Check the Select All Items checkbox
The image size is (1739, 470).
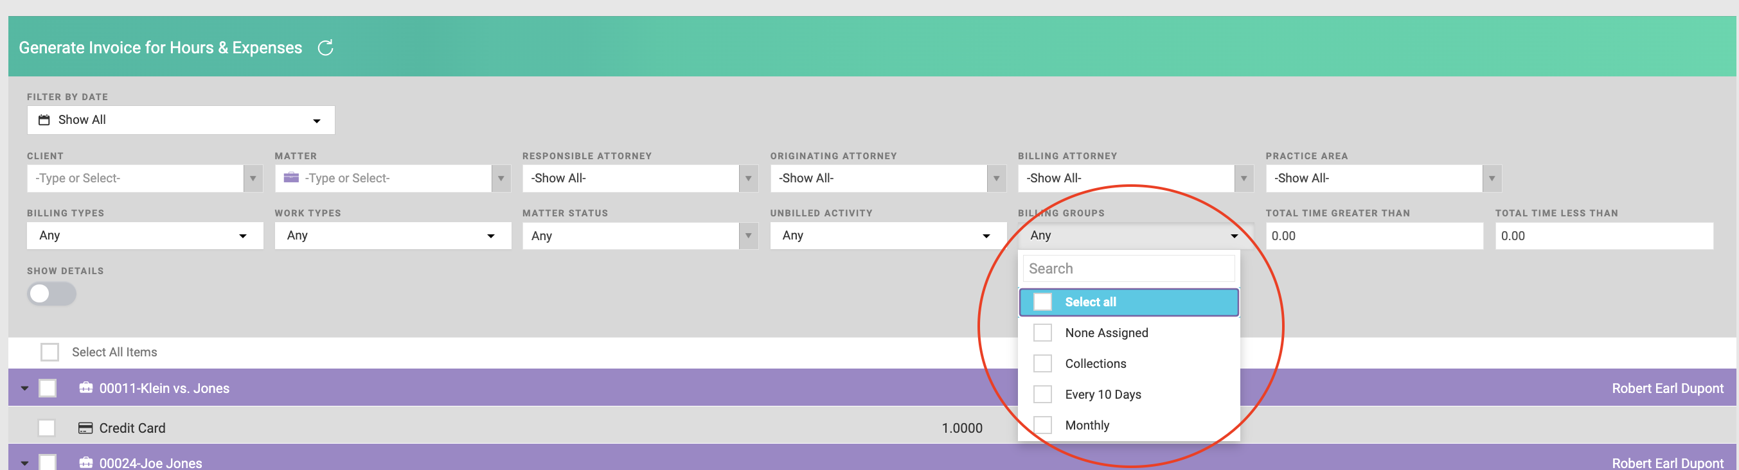pos(49,352)
